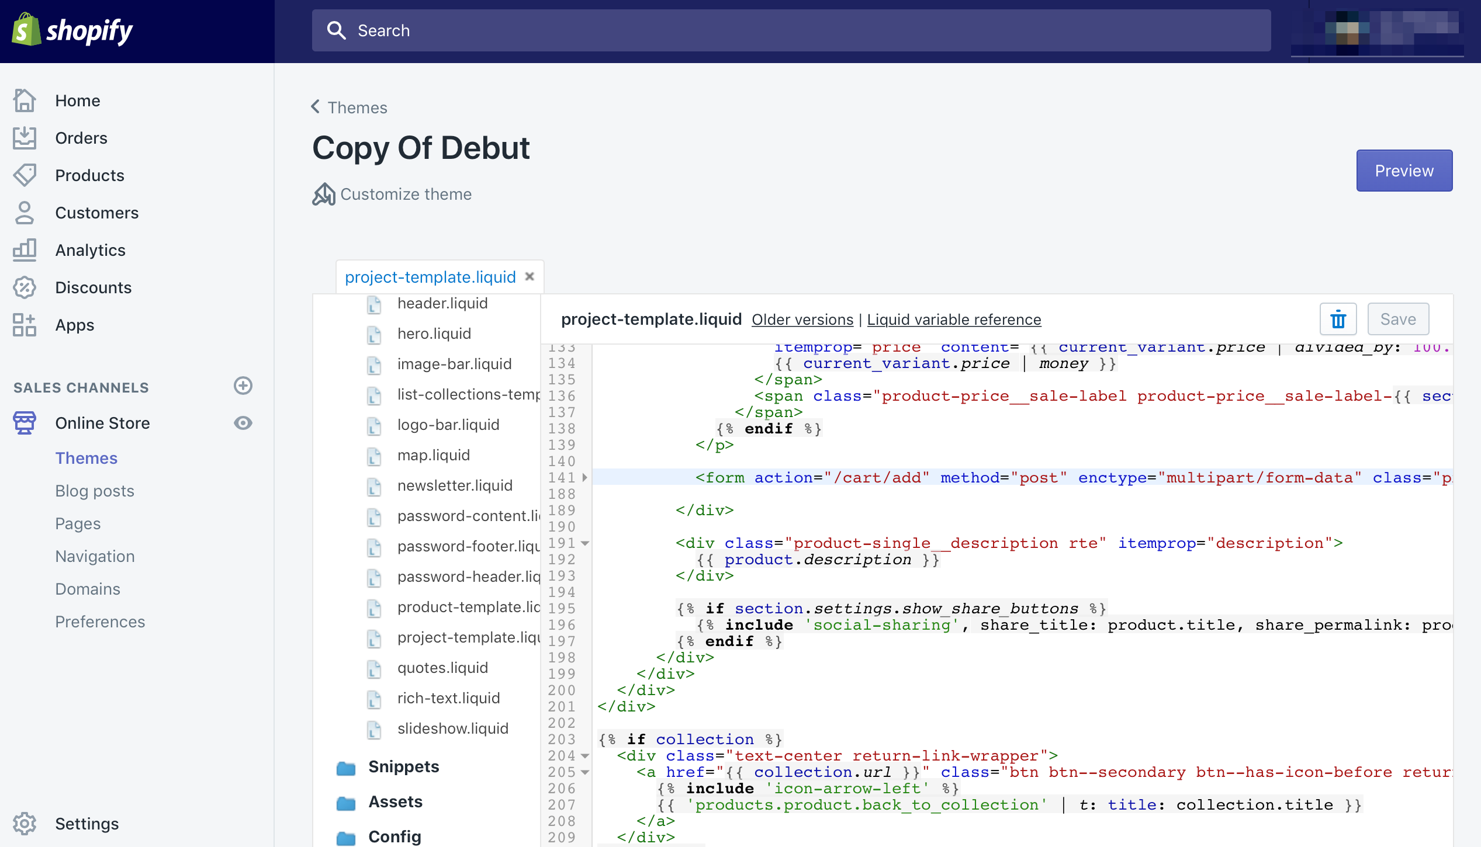Open Navigation under Online Store
Image resolution: width=1481 pixels, height=847 pixels.
(x=95, y=556)
